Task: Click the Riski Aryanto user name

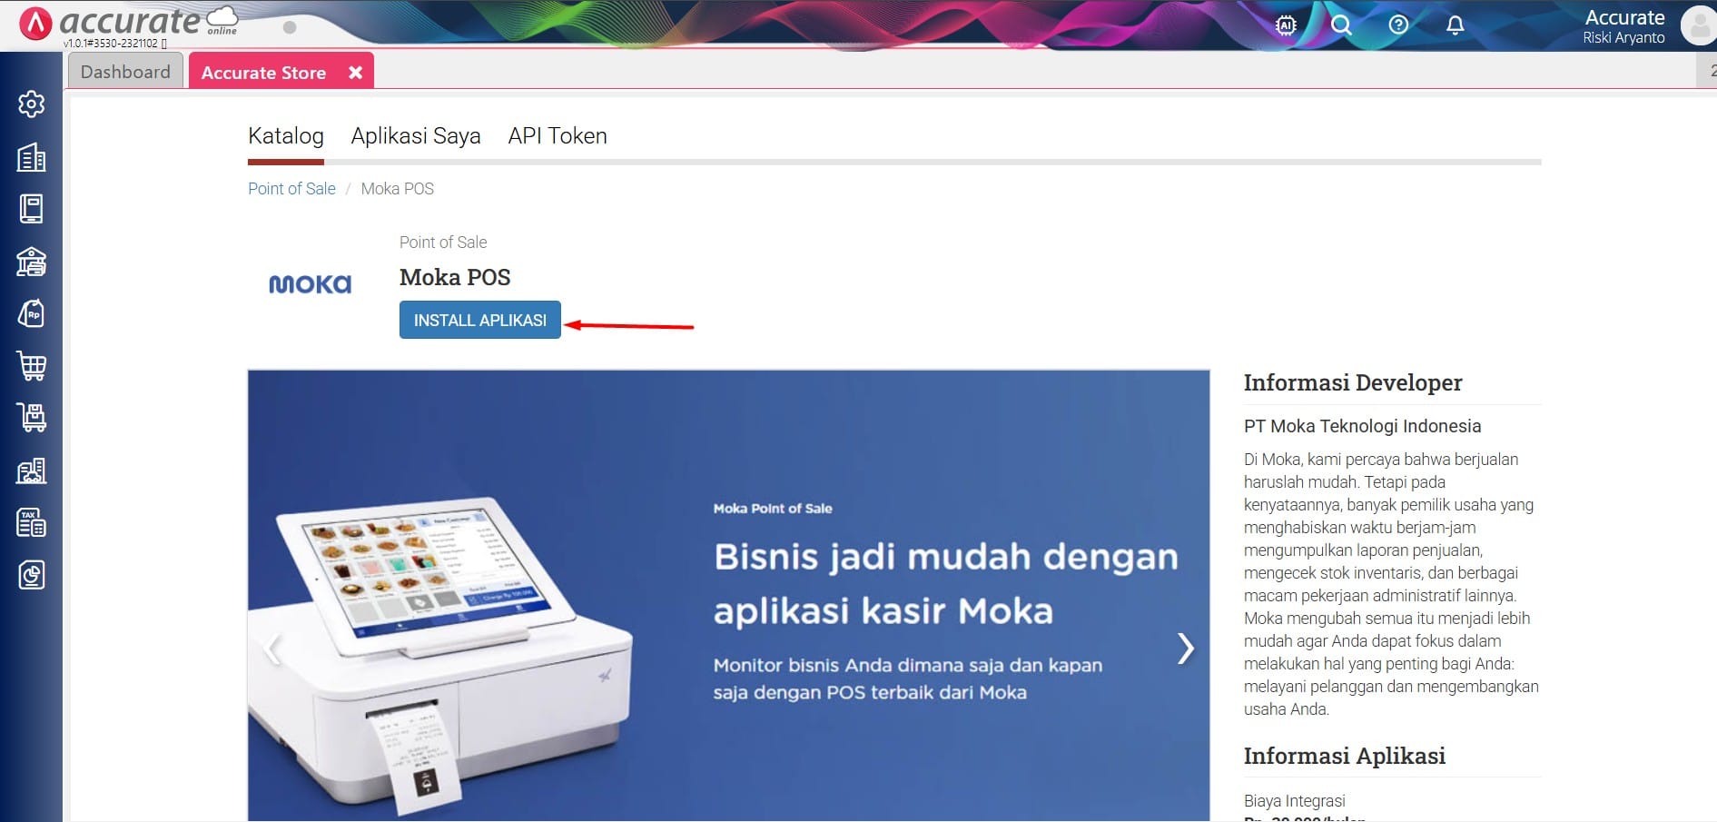Action: click(1623, 38)
